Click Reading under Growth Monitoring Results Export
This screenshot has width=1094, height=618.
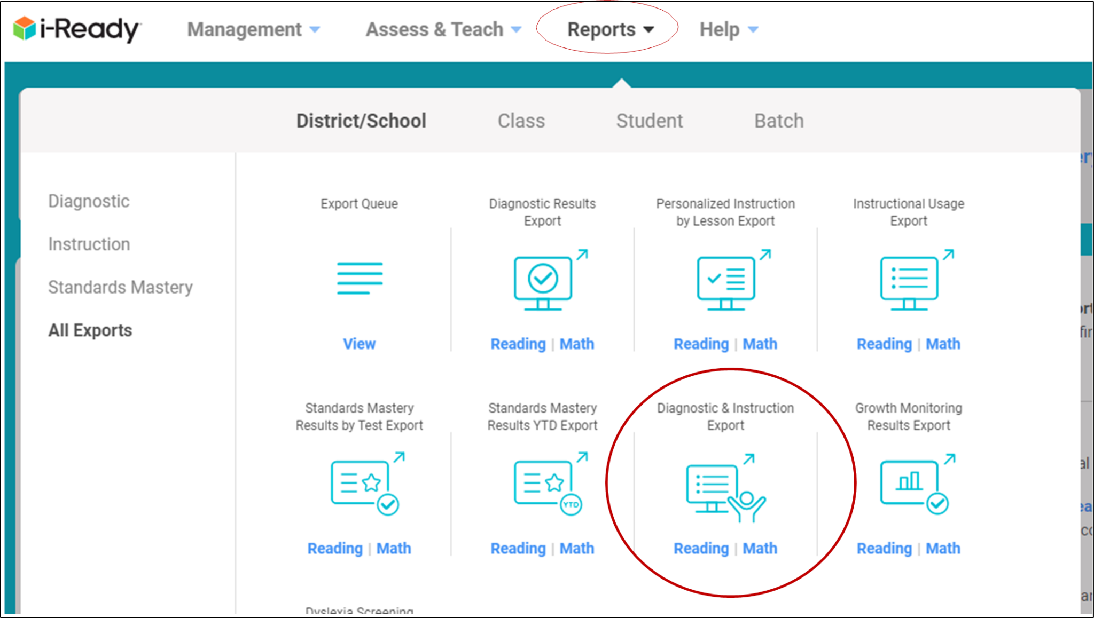[884, 548]
